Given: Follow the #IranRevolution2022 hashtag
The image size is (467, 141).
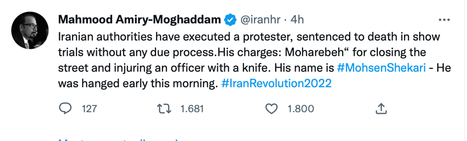Looking at the screenshot, I should pos(276,84).
